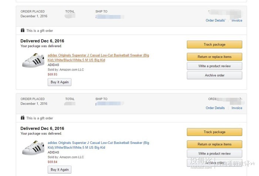Open first adidas sneaker thumbnail image
The width and height of the screenshot is (259, 176).
[x=33, y=60]
